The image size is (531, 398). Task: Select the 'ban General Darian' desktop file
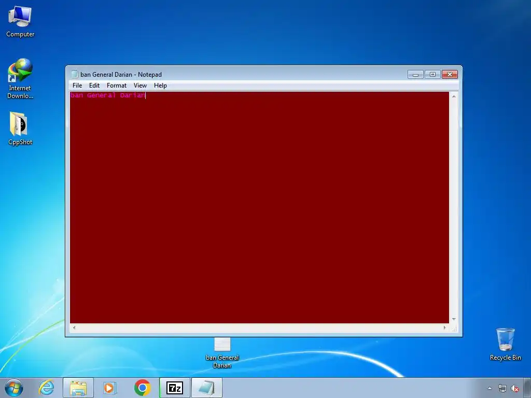[222, 352]
